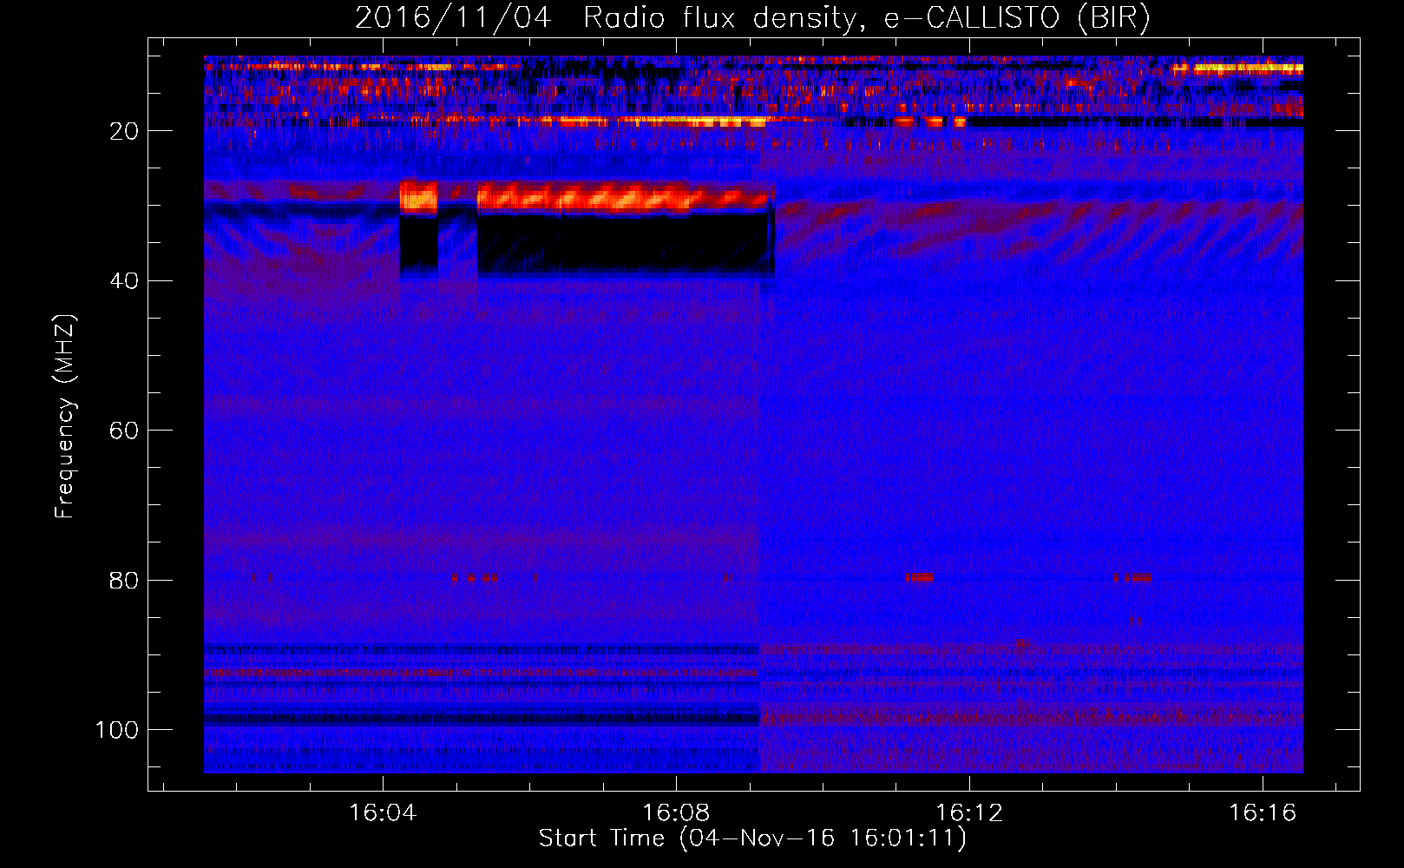Viewport: 1404px width, 868px height.
Task: Click the 20 MHz frequency tick label
Action: pyautogui.click(x=124, y=131)
